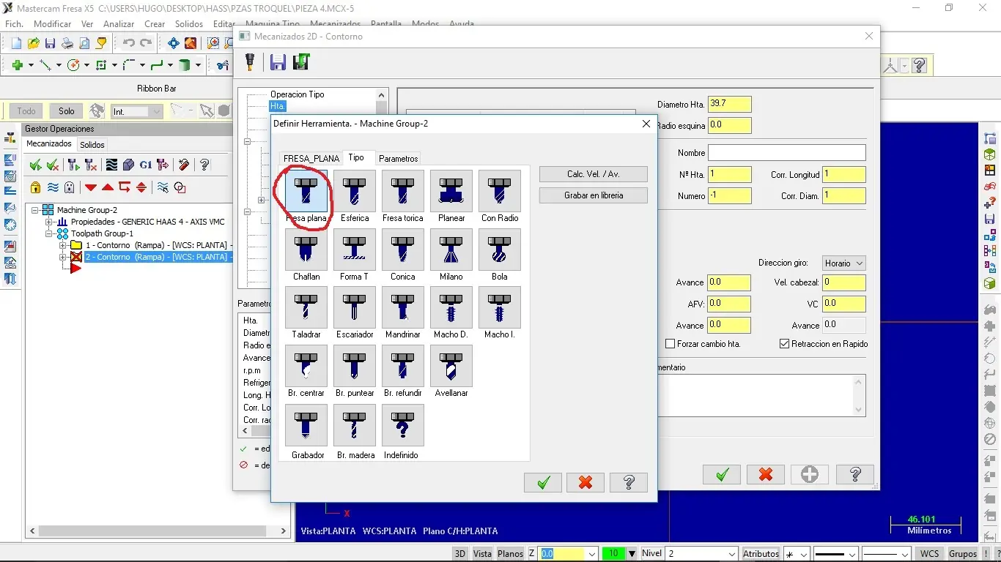Select the Fresa plana tool type
Image resolution: width=1001 pixels, height=562 pixels.
[x=306, y=191]
